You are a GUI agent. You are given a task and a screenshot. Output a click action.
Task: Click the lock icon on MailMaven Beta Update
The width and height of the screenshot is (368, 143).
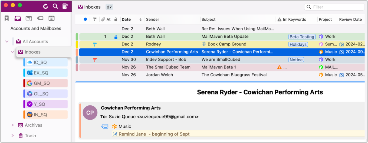click(x=116, y=37)
